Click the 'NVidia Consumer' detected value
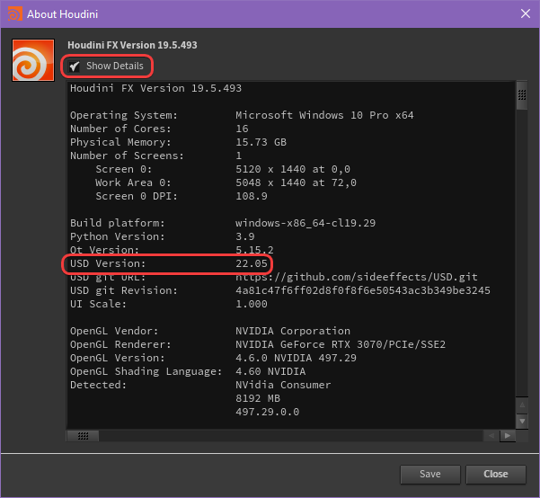 coord(283,385)
